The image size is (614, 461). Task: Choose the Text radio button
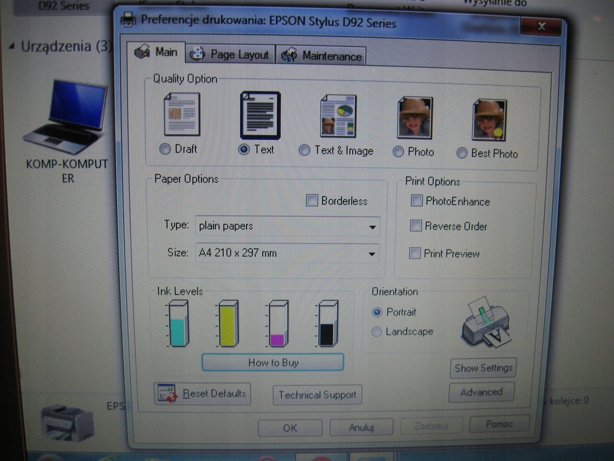pos(244,149)
